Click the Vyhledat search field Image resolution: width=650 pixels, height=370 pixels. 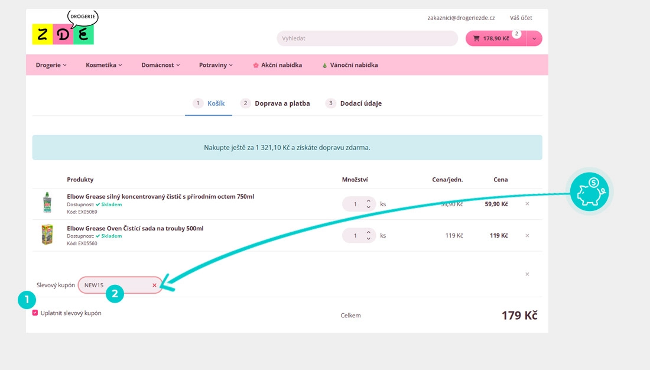(x=367, y=38)
